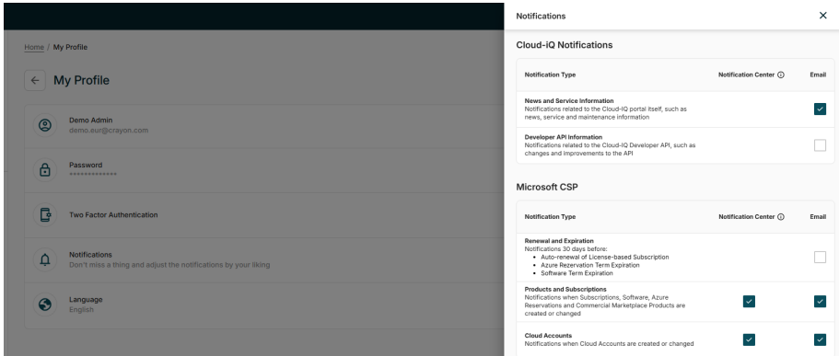The height and width of the screenshot is (356, 839).
Task: Click the Two Factor Authentication phone icon
Action: (45, 215)
